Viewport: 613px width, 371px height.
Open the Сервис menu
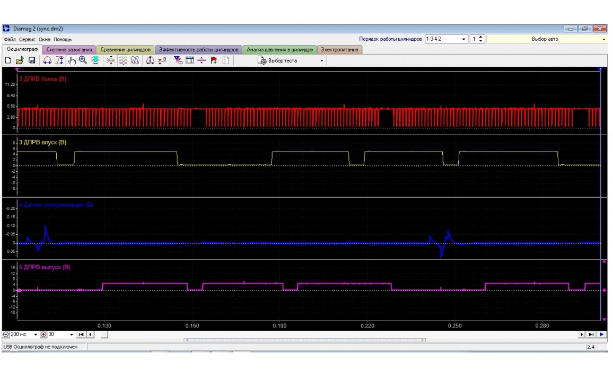(x=28, y=39)
